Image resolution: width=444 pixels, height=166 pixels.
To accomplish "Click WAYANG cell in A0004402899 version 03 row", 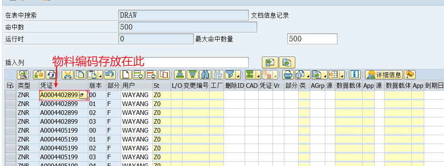I will [x=137, y=122].
